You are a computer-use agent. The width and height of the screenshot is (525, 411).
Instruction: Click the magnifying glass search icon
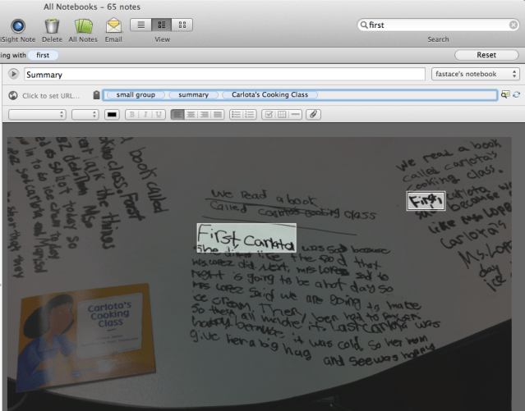[364, 25]
